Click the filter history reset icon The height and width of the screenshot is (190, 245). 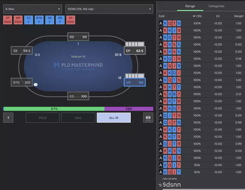click(x=160, y=185)
